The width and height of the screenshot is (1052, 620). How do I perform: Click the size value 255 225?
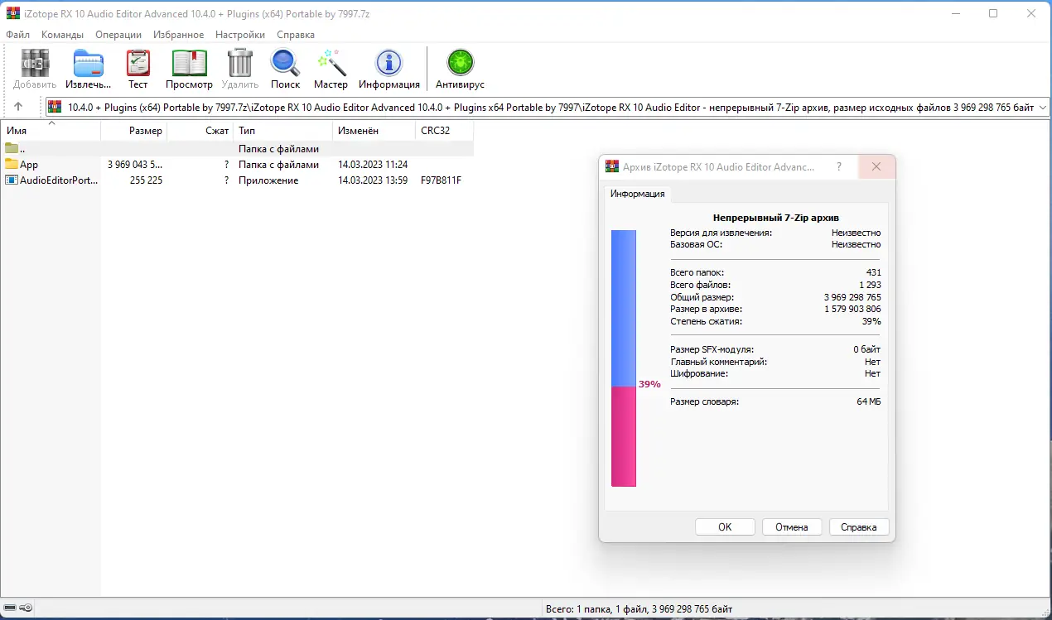146,180
